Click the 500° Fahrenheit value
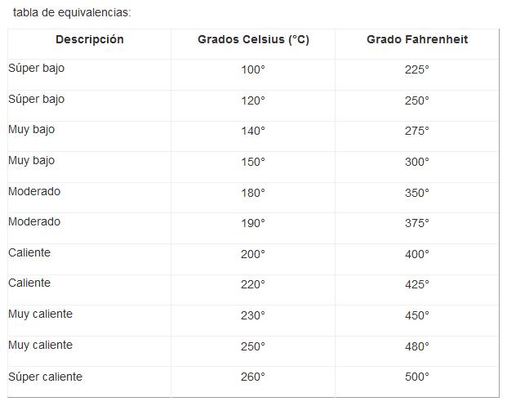The height and width of the screenshot is (406, 507). coord(417,377)
